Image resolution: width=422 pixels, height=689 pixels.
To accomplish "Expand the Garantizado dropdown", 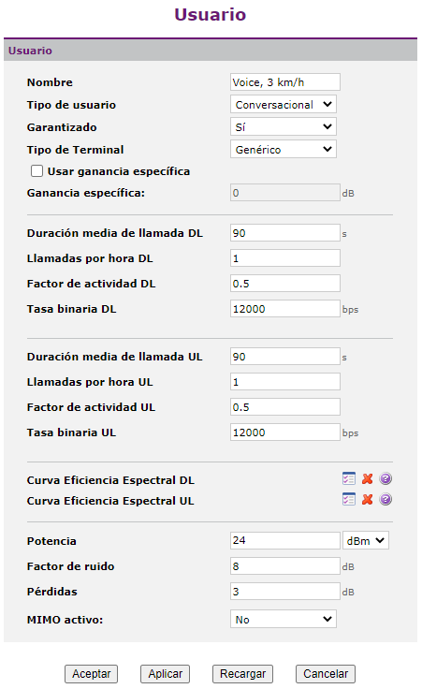I will point(284,127).
